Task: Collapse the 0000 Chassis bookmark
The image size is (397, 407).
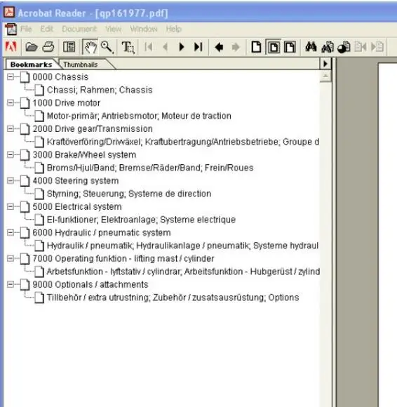Action: [11, 76]
